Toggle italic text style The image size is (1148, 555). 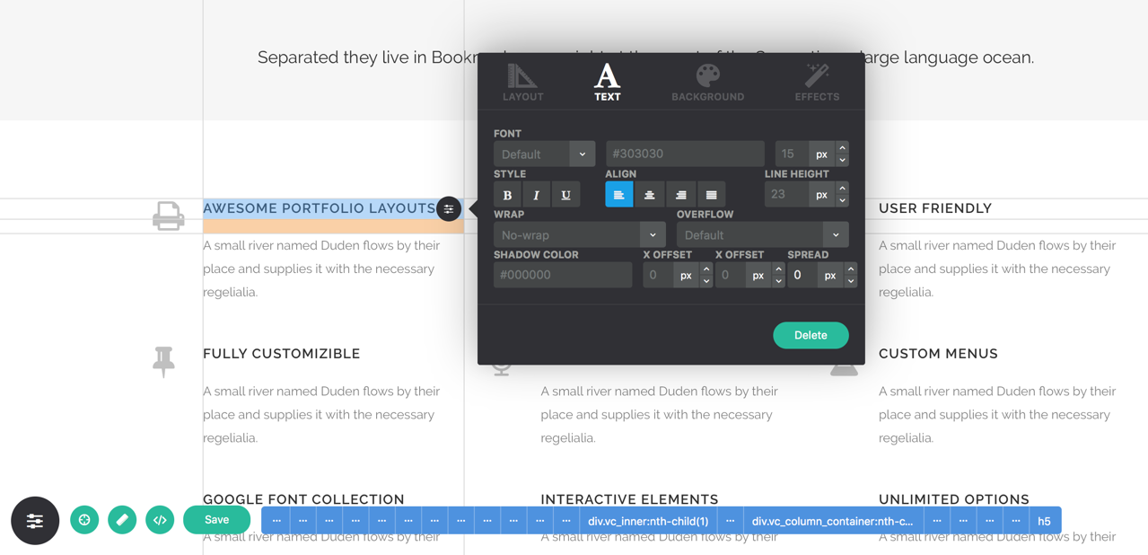pos(536,195)
